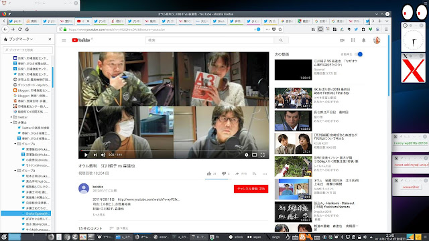Click the thumbs up like icon

pos(209,173)
